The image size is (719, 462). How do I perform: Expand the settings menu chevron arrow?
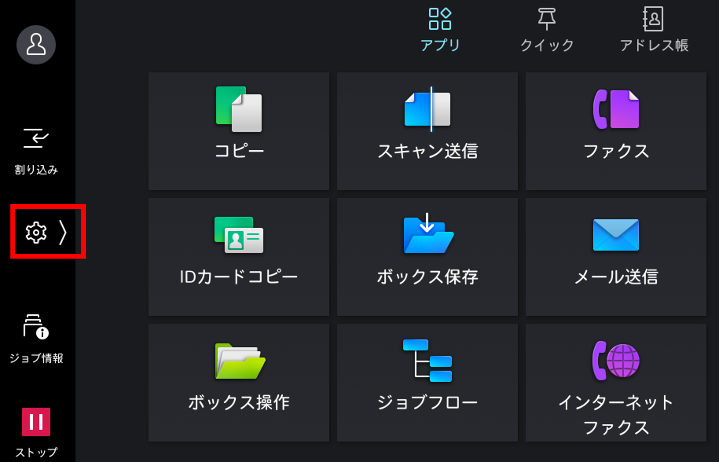[63, 232]
